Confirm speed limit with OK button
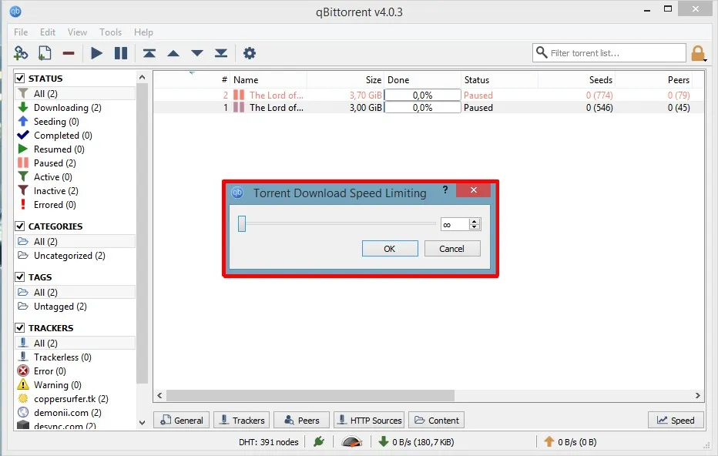 pos(390,249)
